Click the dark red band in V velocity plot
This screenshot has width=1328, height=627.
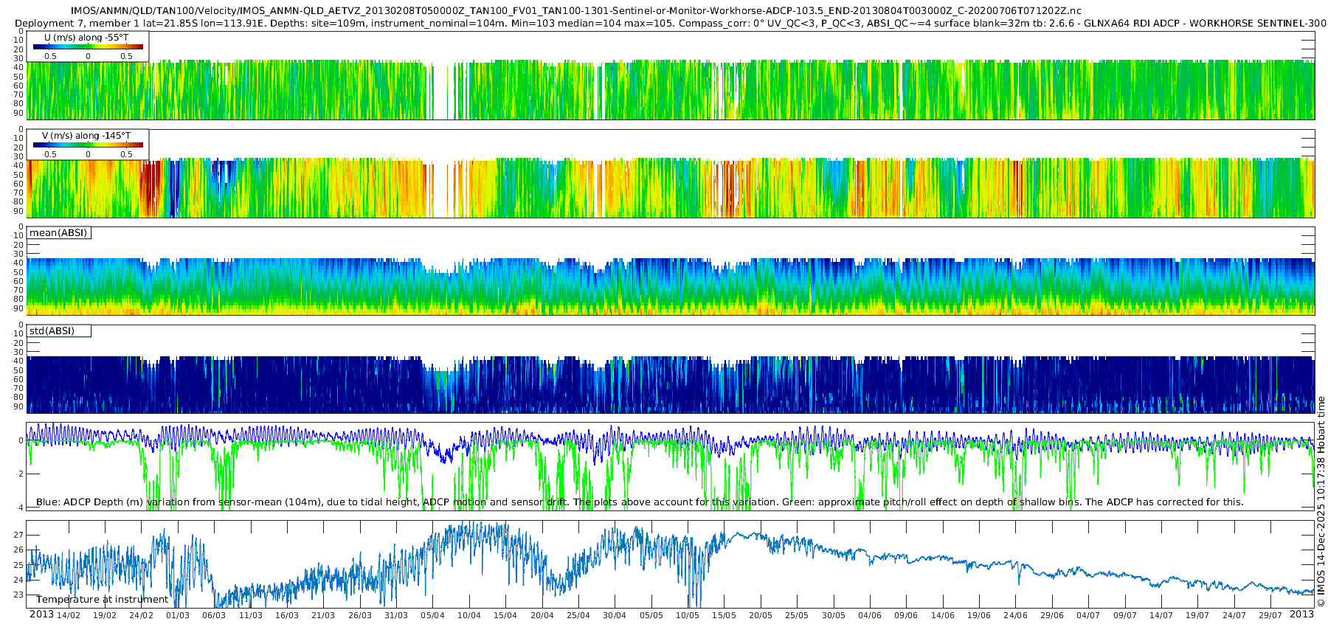pos(150,188)
